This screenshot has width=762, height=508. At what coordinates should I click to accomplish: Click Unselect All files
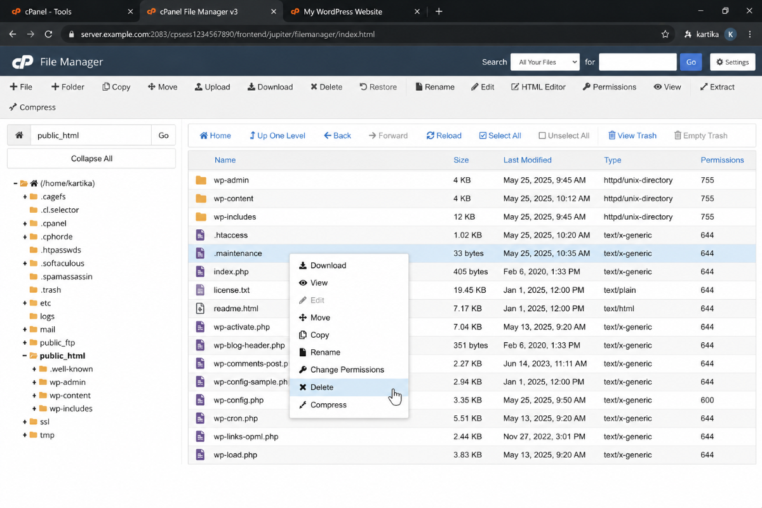click(564, 135)
